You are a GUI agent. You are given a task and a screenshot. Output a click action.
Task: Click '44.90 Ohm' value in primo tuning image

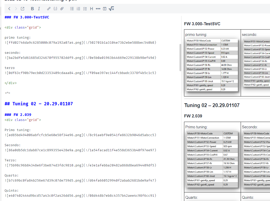pos(227,65)
